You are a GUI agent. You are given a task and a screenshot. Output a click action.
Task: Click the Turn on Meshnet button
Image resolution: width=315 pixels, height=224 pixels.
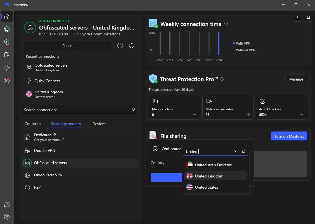click(289, 136)
